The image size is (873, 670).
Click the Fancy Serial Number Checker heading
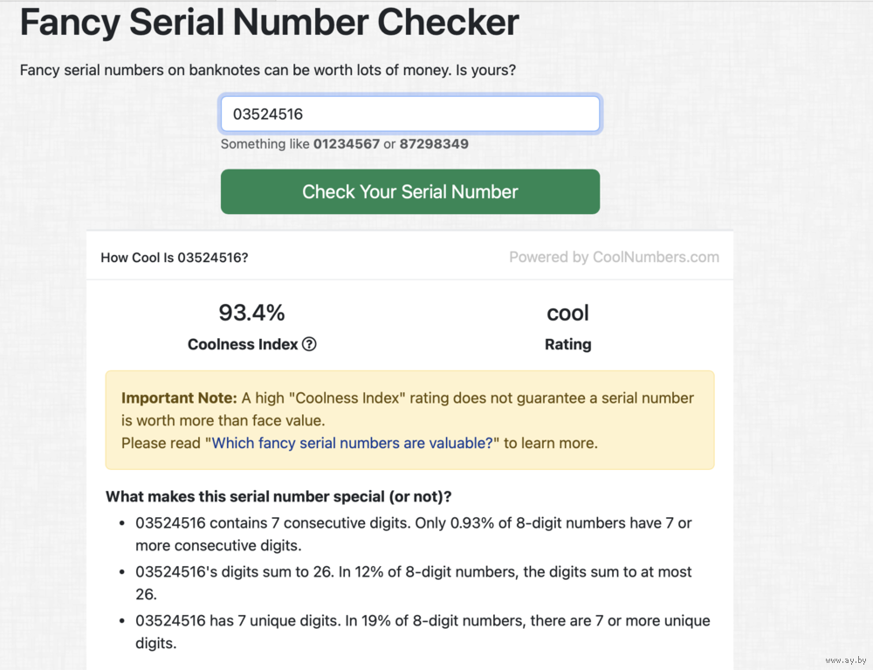coord(270,23)
